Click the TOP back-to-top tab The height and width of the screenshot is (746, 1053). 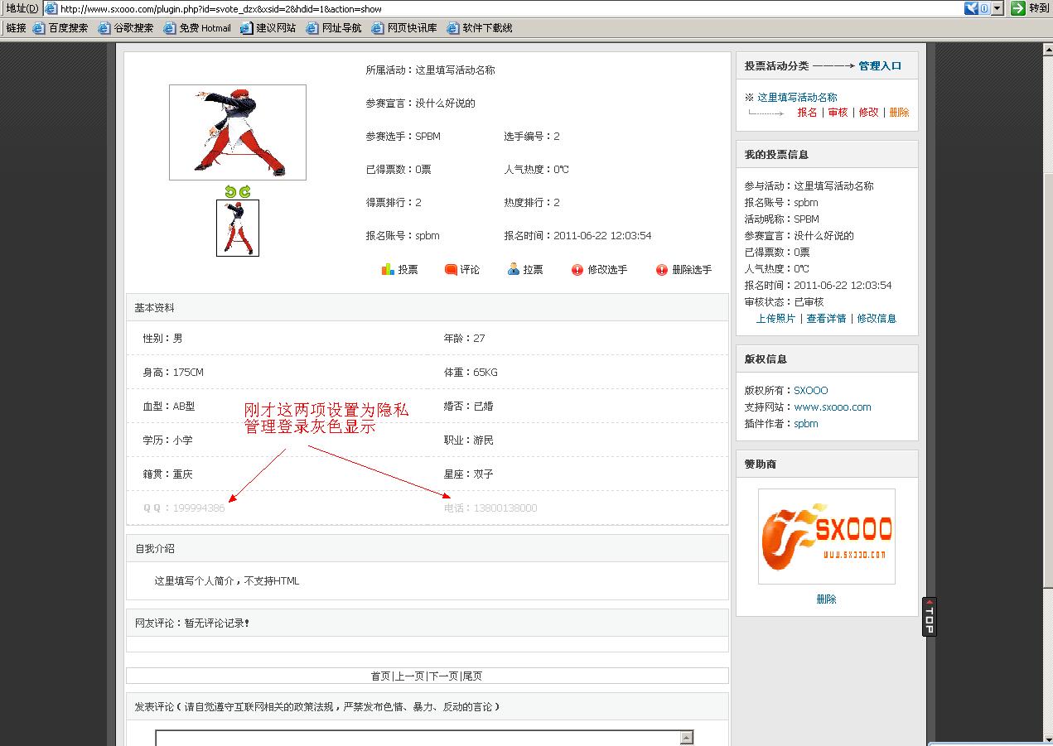pyautogui.click(x=928, y=617)
